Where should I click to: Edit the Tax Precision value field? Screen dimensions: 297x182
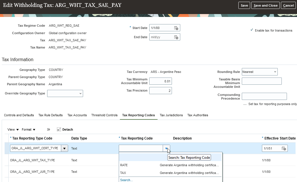pos(160,90)
